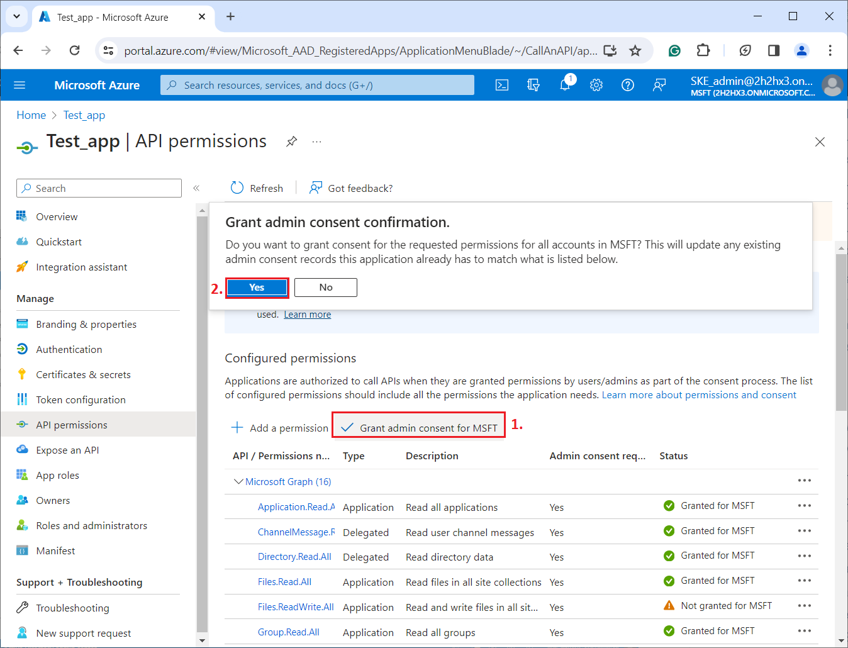Image resolution: width=848 pixels, height=648 pixels.
Task: Click Grant admin consent for MSFT
Action: coord(419,428)
